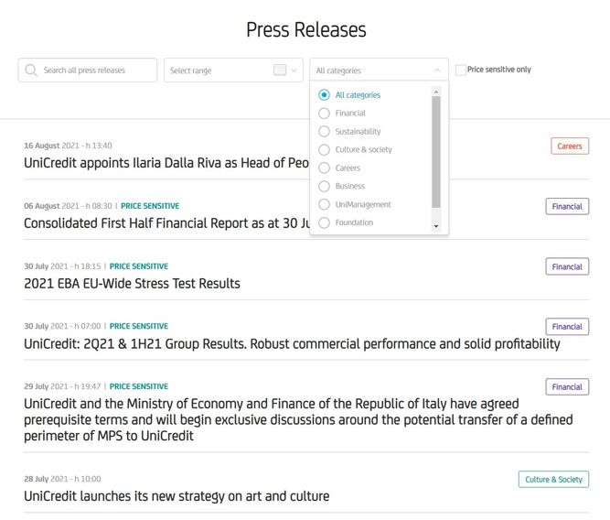The image size is (610, 520).
Task: Click the Press Releases page heading
Action: pyautogui.click(x=306, y=29)
